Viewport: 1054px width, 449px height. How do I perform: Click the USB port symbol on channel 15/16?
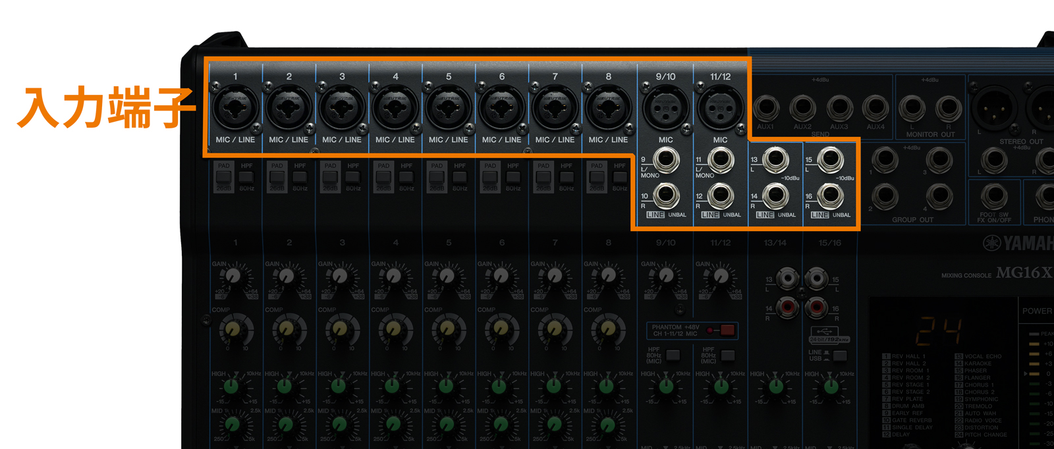coord(825,331)
